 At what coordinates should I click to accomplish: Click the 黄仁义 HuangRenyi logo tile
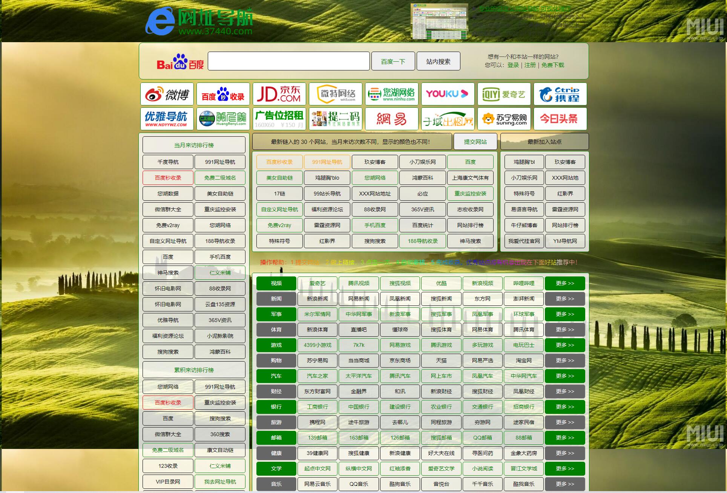[223, 119]
